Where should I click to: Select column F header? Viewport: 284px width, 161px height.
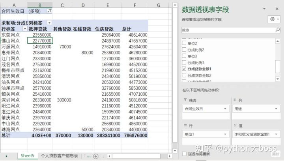[135, 5]
